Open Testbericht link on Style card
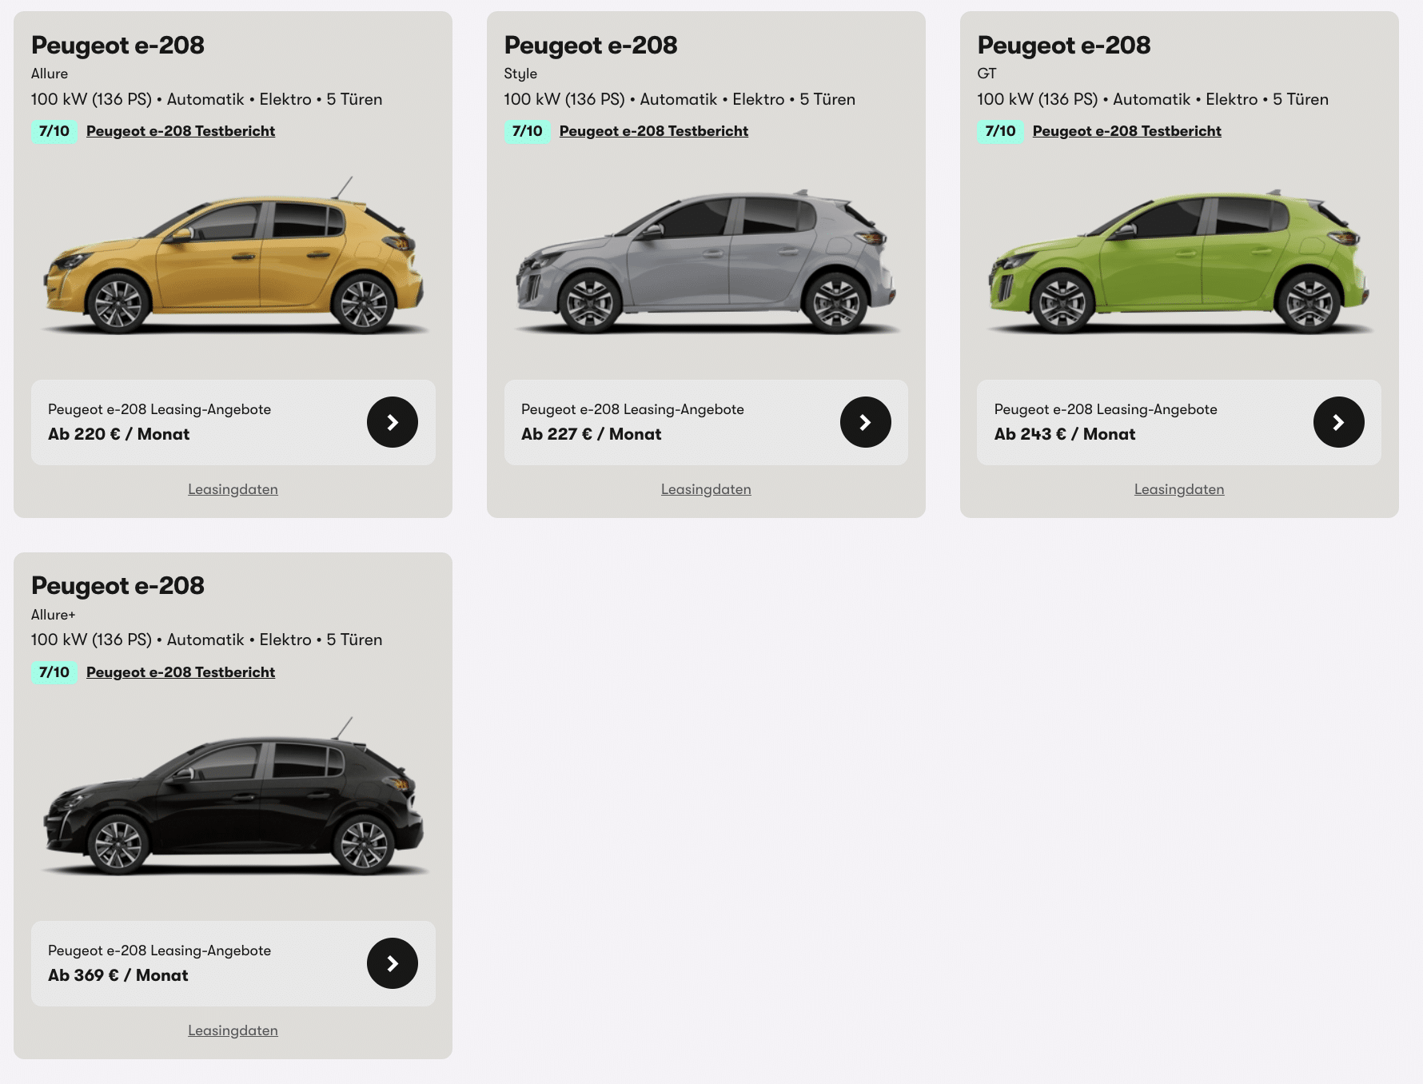The width and height of the screenshot is (1423, 1084). point(654,131)
